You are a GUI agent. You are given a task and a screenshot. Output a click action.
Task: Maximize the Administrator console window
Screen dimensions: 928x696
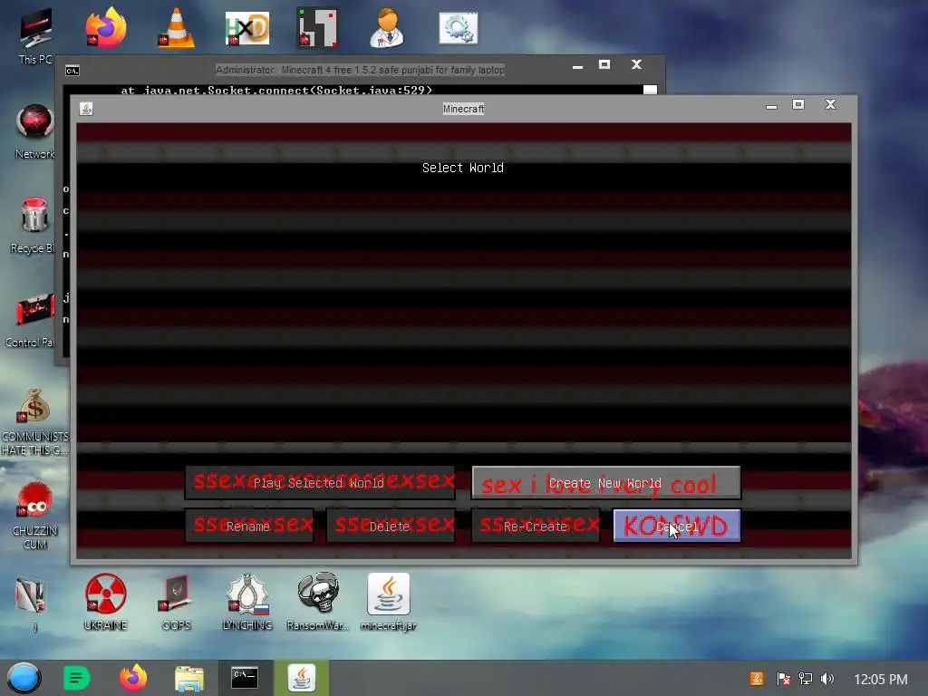(x=604, y=64)
